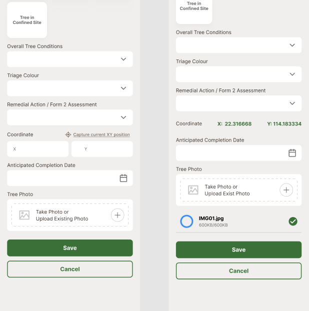309x311 pixels.
Task: Click plus icon beside Upload Exist Photo
Action: coord(286,190)
